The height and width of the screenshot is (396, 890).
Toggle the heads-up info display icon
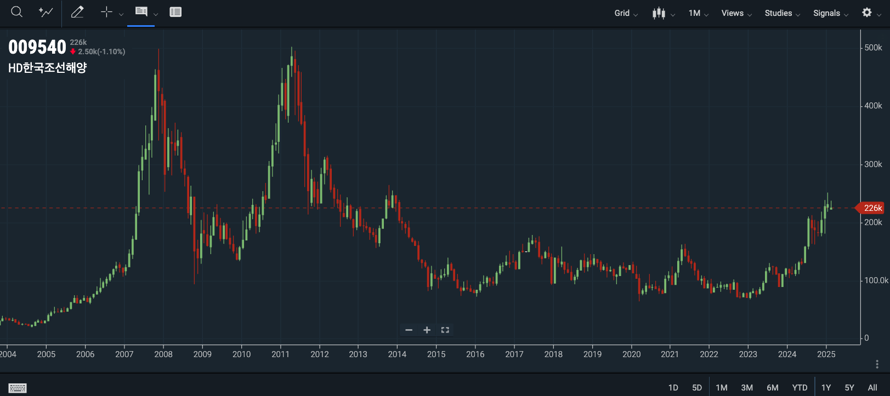pos(141,12)
